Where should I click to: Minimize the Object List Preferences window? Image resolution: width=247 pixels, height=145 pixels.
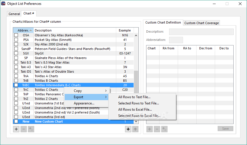coord(214,4)
